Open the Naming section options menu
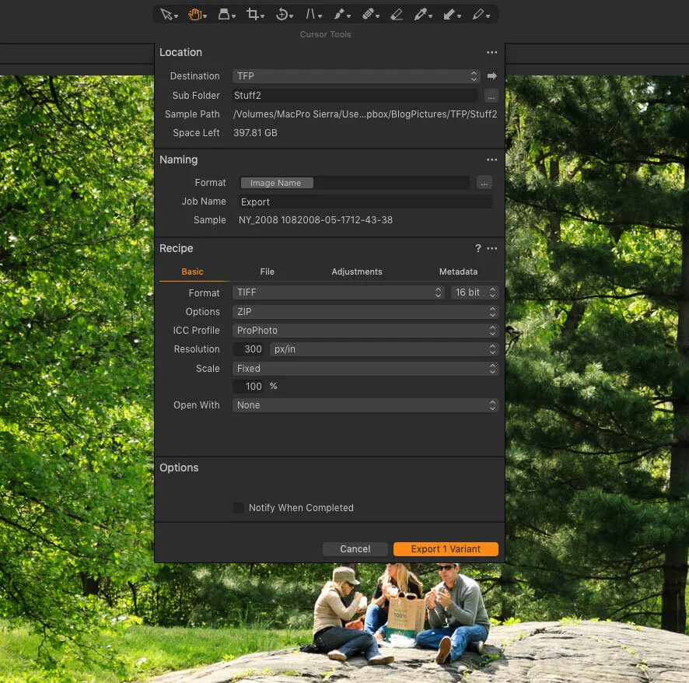Image resolution: width=689 pixels, height=683 pixels. tap(491, 159)
